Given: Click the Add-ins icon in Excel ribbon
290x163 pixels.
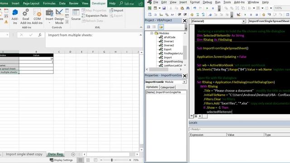Looking at the screenshot, I should 15,17.
